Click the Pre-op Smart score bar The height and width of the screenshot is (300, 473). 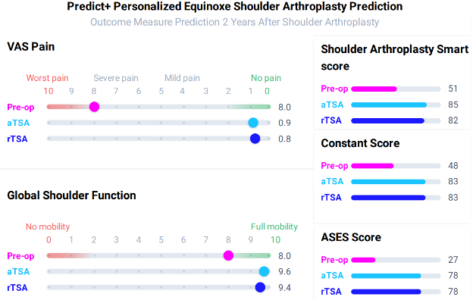(396, 89)
